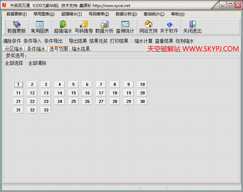The width and height of the screenshot is (243, 192).
Task: Open 关于软件 info icon
Action: pyautogui.click(x=169, y=25)
